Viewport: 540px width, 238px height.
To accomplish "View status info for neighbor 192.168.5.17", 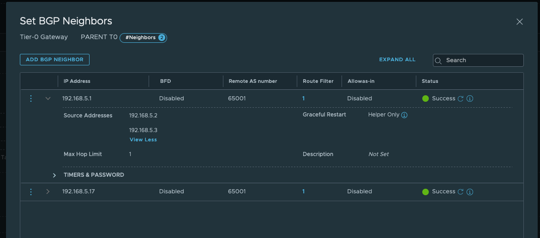I will pos(470,192).
